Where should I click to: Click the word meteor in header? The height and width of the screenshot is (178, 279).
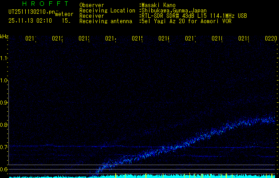(64, 14)
